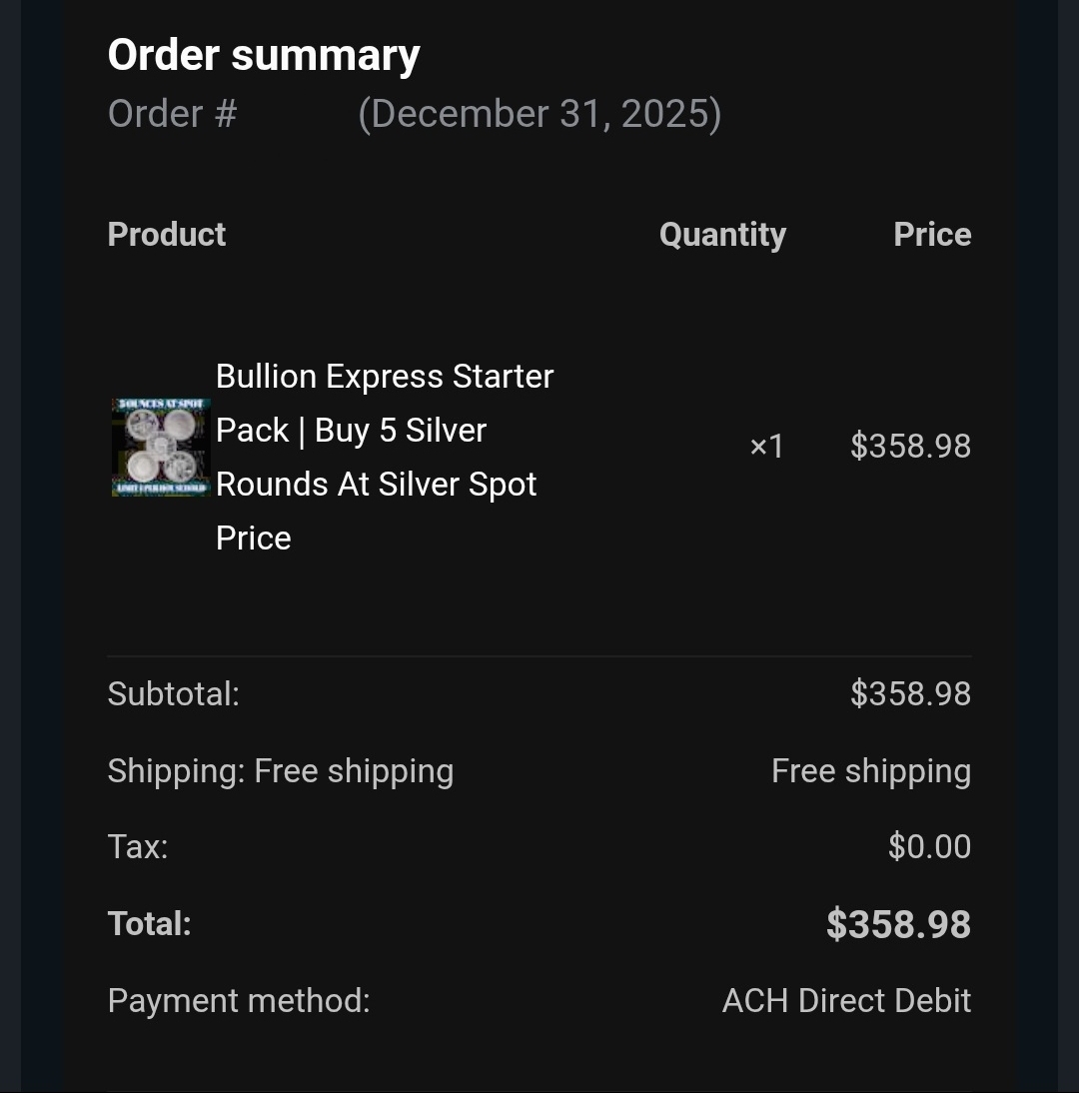Click the Payment method label
Image resolution: width=1079 pixels, height=1093 pixels.
pos(239,1001)
